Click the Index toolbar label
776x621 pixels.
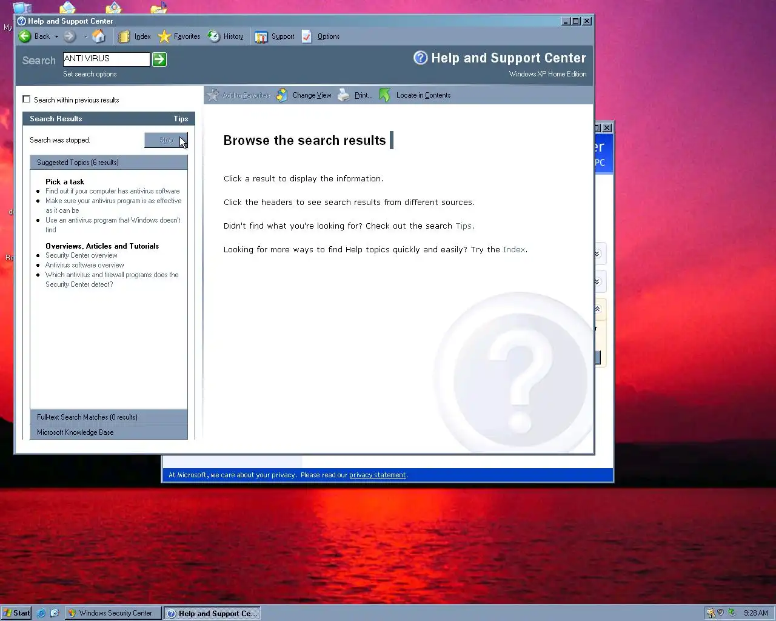pyautogui.click(x=142, y=36)
